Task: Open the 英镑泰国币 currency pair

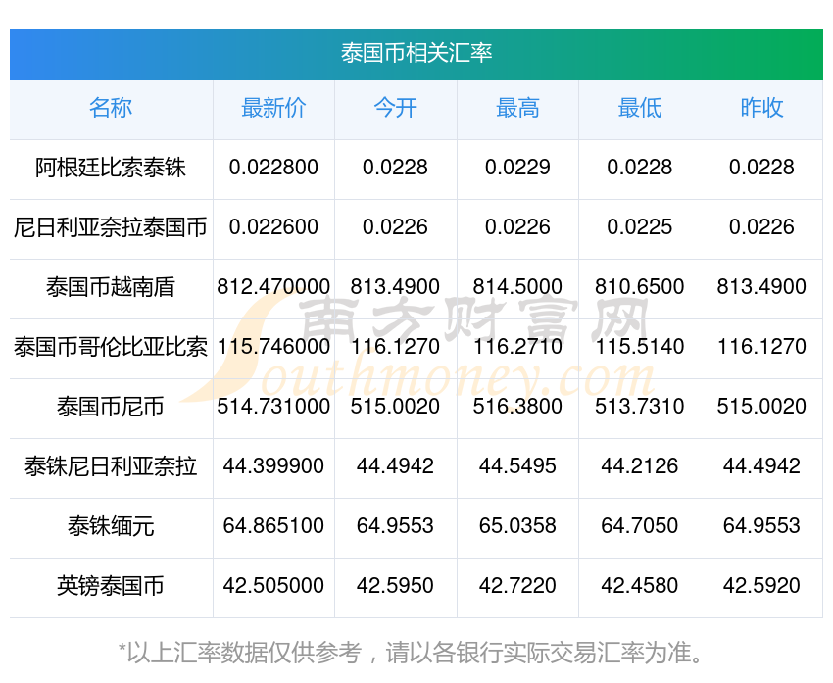Action: 111,586
